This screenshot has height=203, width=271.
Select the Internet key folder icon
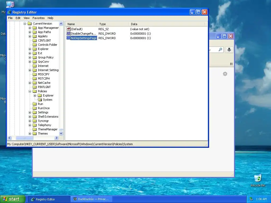pyautogui.click(x=35, y=66)
